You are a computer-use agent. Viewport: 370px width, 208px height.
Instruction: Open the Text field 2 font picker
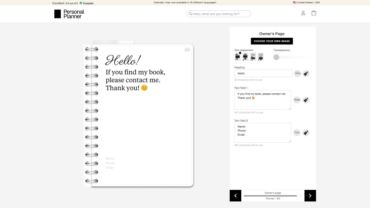[x=297, y=133]
